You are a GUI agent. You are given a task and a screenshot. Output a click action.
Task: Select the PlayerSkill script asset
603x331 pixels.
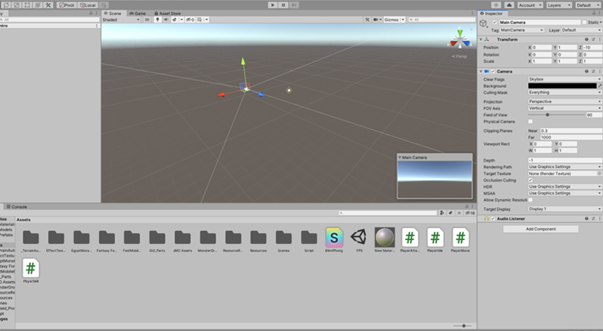click(30, 268)
